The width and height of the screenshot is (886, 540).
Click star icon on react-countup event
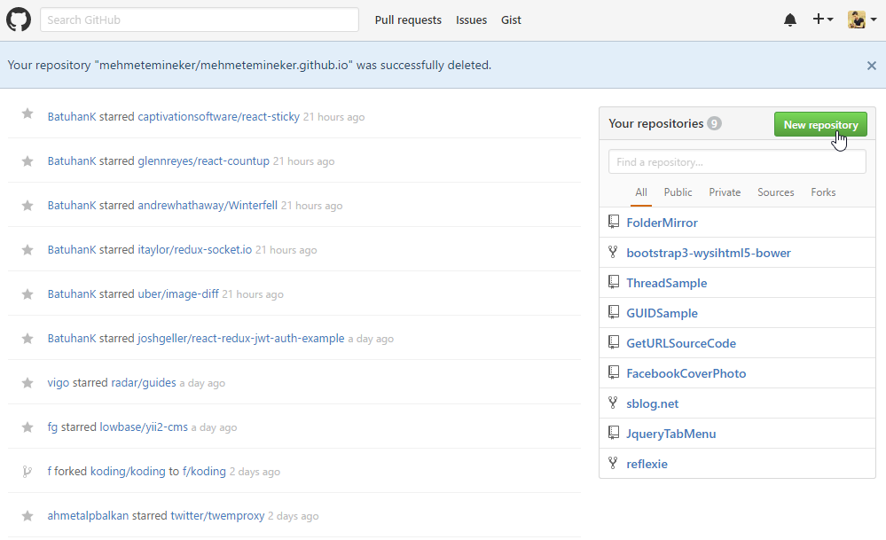pyautogui.click(x=27, y=161)
